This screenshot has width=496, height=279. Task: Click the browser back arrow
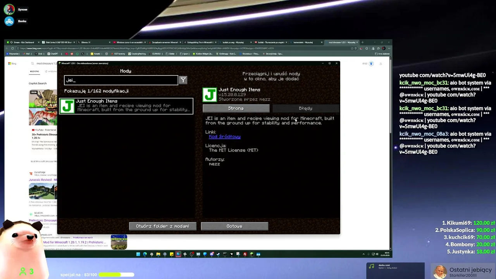7,48
